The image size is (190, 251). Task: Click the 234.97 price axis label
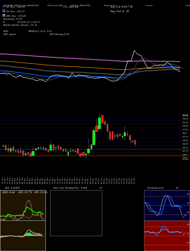(x=185, y=148)
